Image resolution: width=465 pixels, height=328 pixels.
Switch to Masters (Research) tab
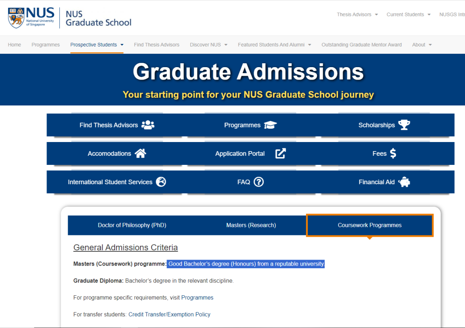click(251, 225)
